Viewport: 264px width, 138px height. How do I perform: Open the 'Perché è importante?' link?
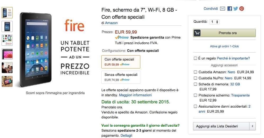[x=233, y=58]
